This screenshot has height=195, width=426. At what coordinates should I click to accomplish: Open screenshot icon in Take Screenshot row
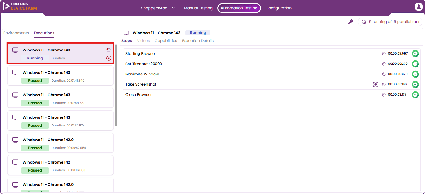[x=376, y=84]
